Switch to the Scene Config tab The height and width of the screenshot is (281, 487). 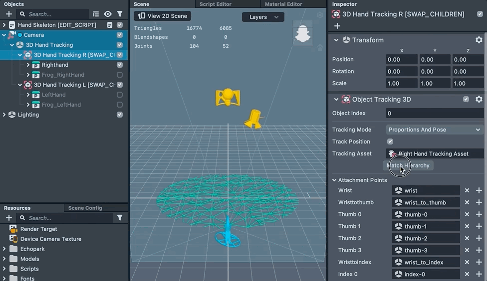[x=85, y=208]
